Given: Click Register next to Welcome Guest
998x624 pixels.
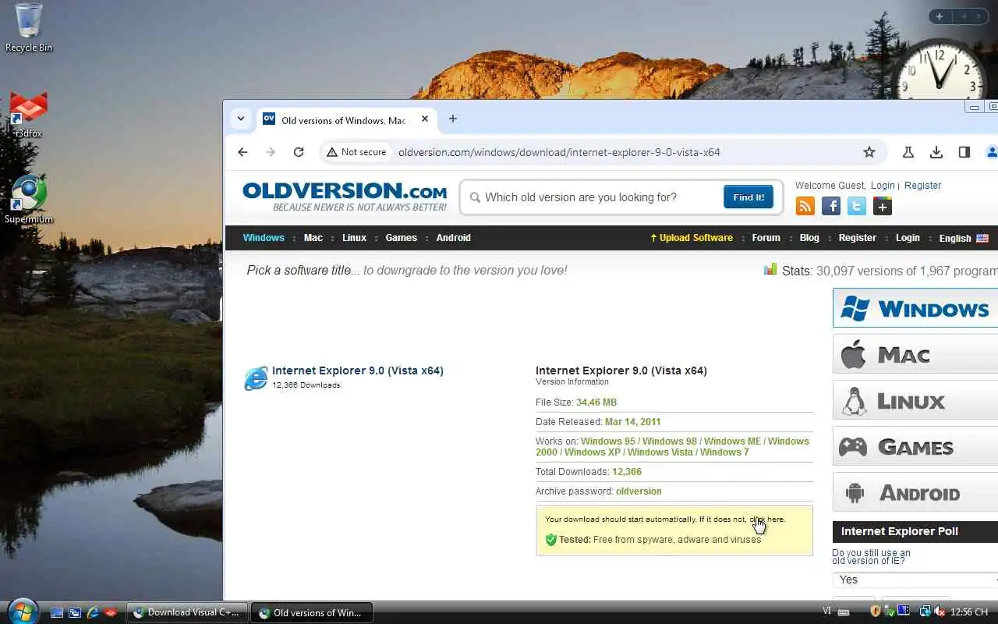Looking at the screenshot, I should (x=922, y=186).
